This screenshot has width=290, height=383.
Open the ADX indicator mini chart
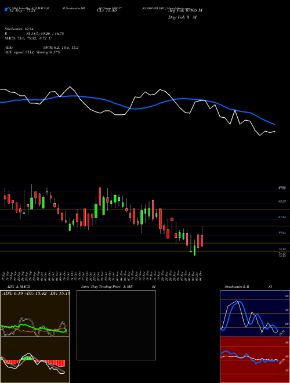[35, 313]
